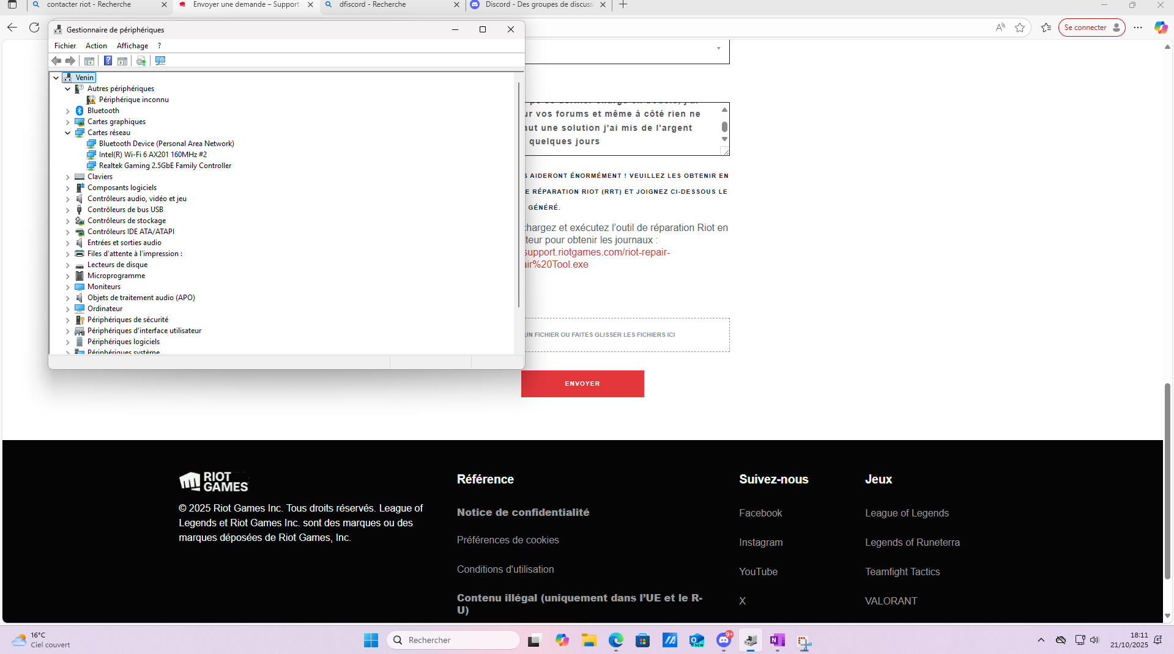Image resolution: width=1174 pixels, height=654 pixels.
Task: Open the Conditions d'utilisation link
Action: [505, 570]
